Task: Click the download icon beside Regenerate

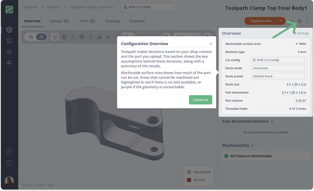Action: pos(292,21)
